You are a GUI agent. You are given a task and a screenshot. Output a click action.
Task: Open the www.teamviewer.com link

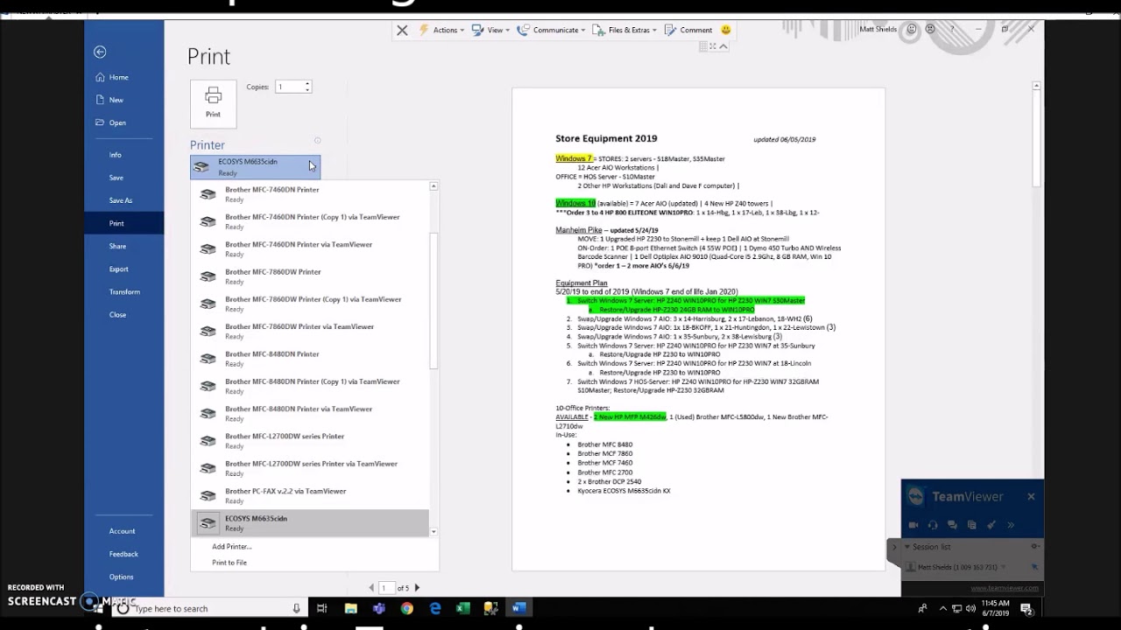click(x=1005, y=588)
